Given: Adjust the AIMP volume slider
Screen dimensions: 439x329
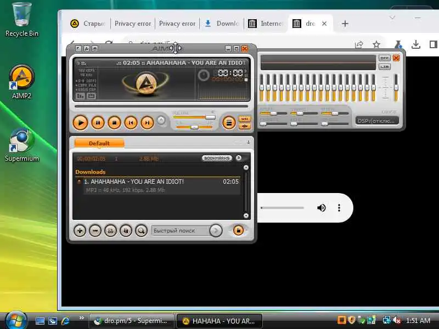Looking at the screenshot, I should pyautogui.click(x=194, y=117).
